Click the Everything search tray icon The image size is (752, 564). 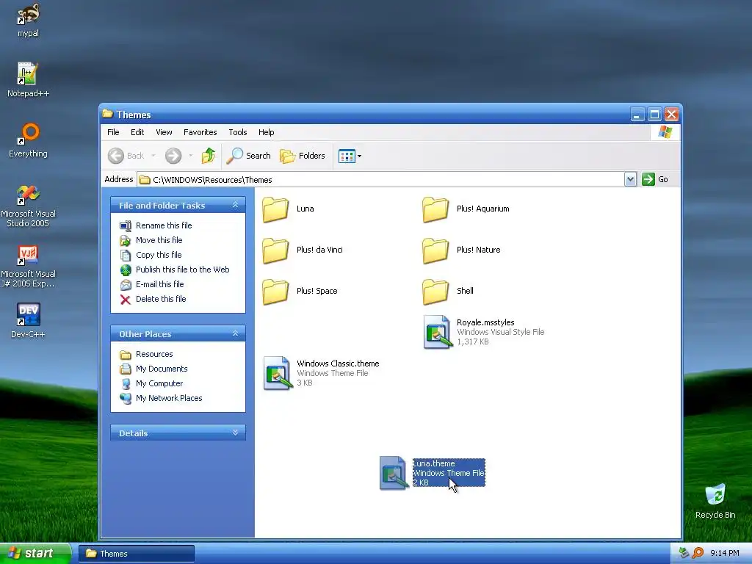698,554
